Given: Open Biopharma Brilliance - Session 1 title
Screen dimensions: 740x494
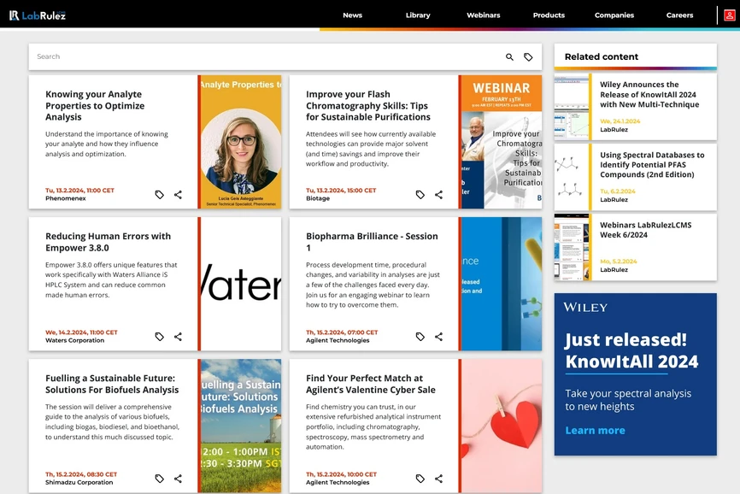Looking at the screenshot, I should click(372, 242).
